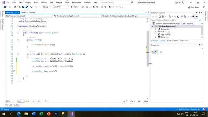208x117 pixels.
Task: Expand the Properties node in Solution Explorer
Action: pyautogui.click(x=155, y=29)
